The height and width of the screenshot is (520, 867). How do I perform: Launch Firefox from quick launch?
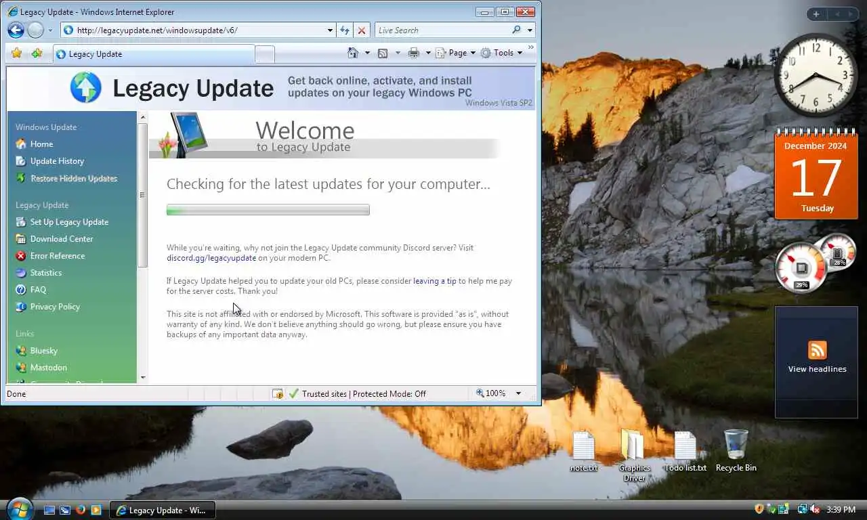pos(81,510)
